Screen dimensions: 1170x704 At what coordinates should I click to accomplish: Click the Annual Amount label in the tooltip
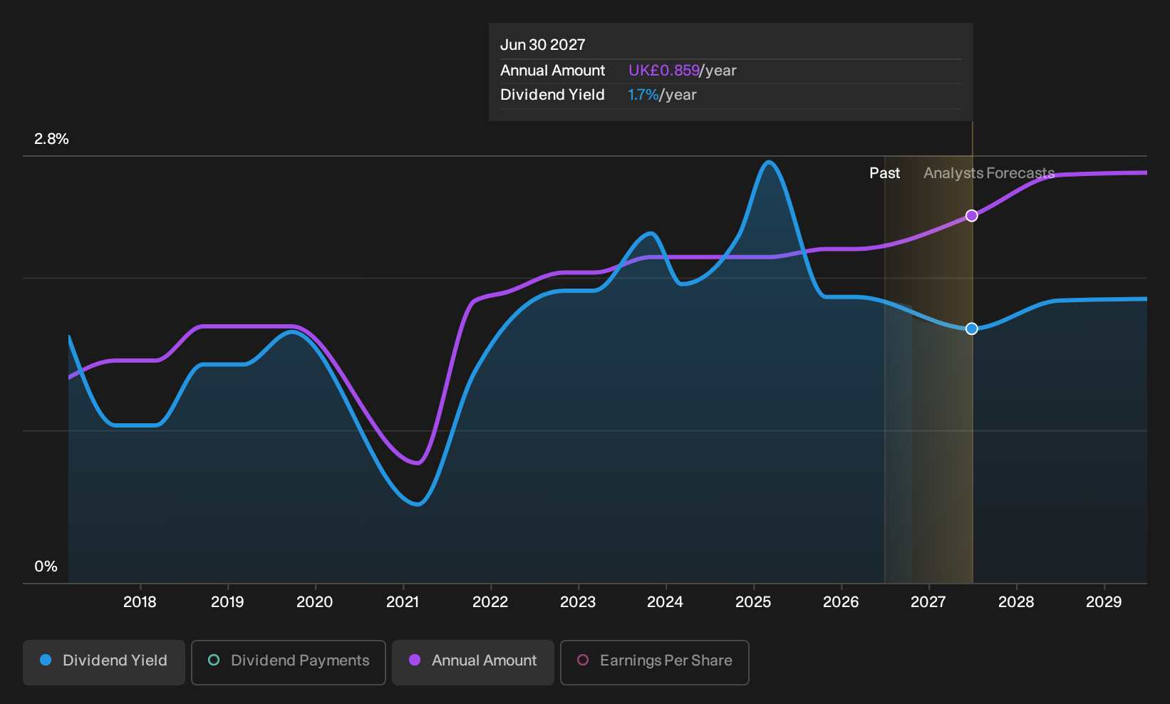pyautogui.click(x=552, y=71)
